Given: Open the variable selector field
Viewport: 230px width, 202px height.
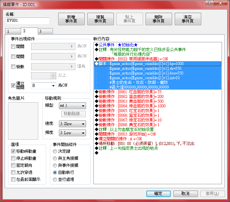Looking at the screenshot, I should tap(53, 66).
